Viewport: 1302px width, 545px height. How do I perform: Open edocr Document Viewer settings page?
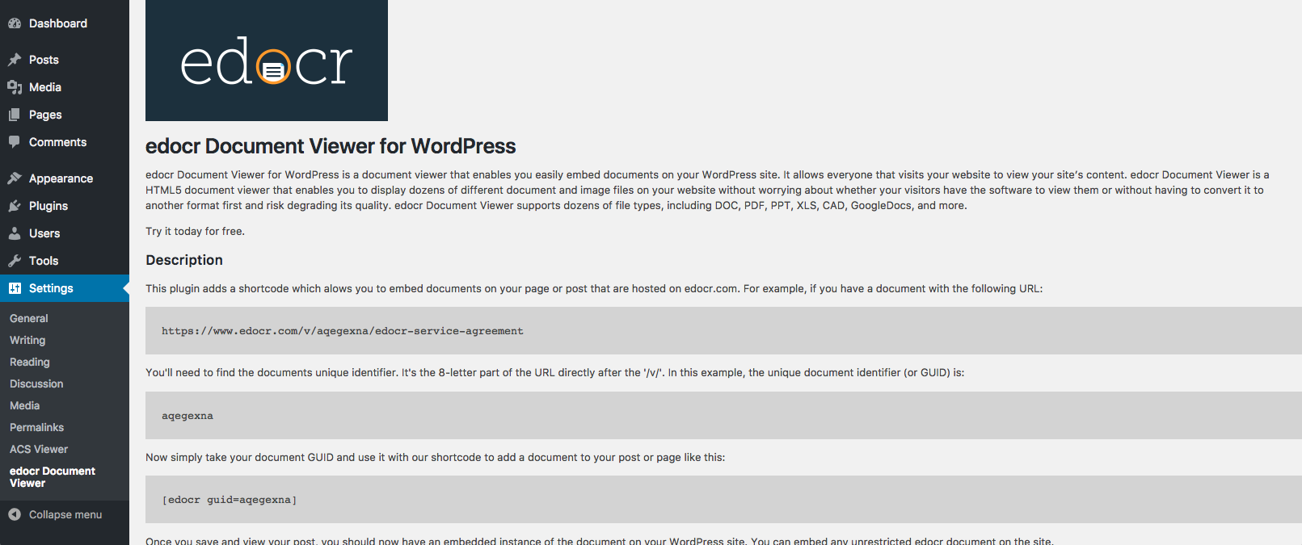point(52,477)
